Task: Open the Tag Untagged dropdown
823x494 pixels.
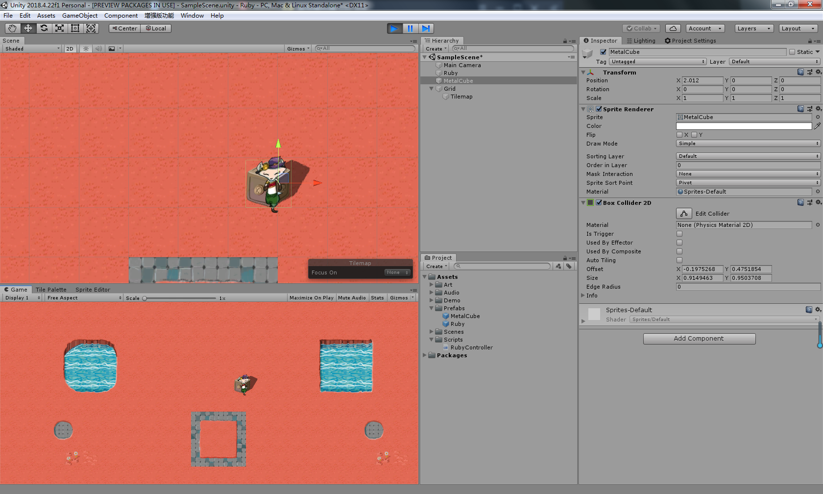Action: (658, 62)
